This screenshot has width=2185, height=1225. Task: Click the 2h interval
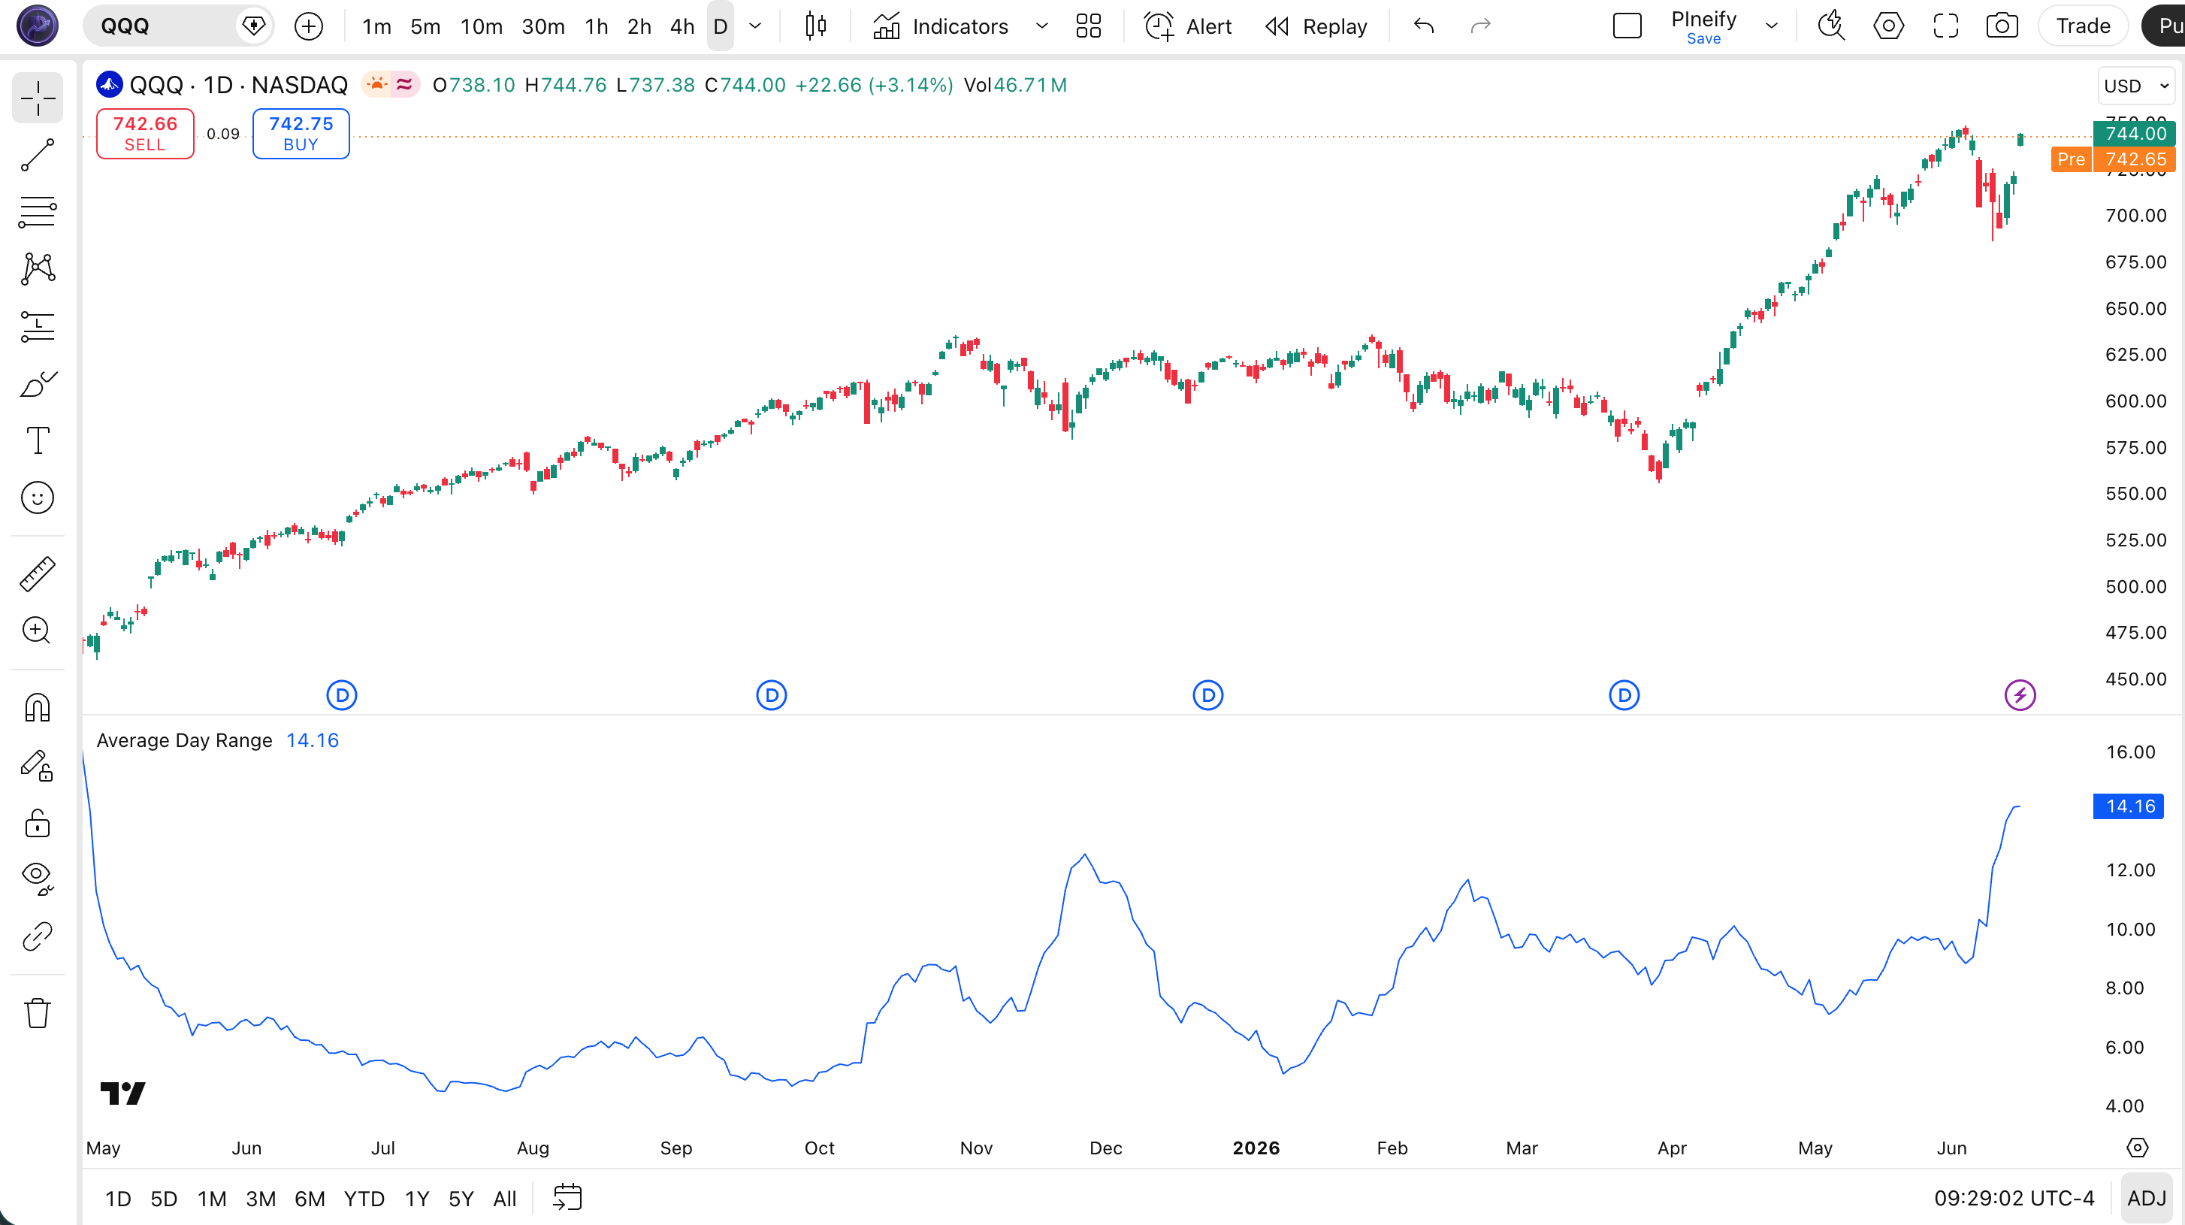639,26
